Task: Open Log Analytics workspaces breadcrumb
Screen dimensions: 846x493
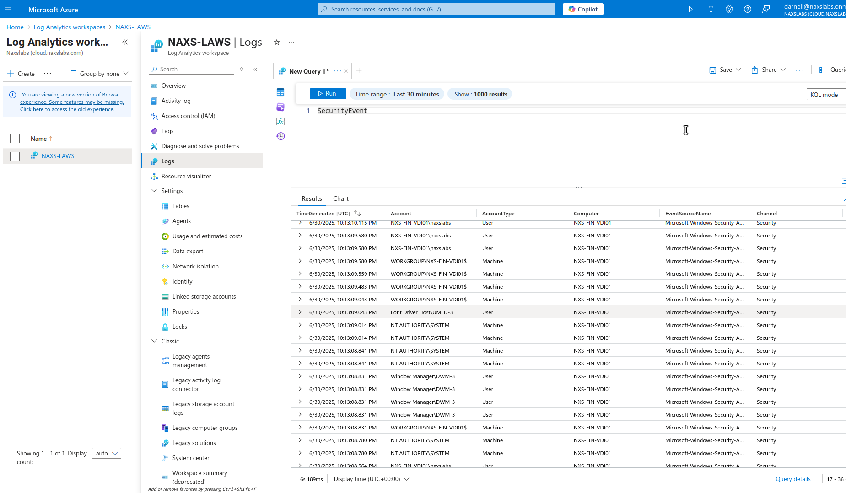Action: coord(70,27)
